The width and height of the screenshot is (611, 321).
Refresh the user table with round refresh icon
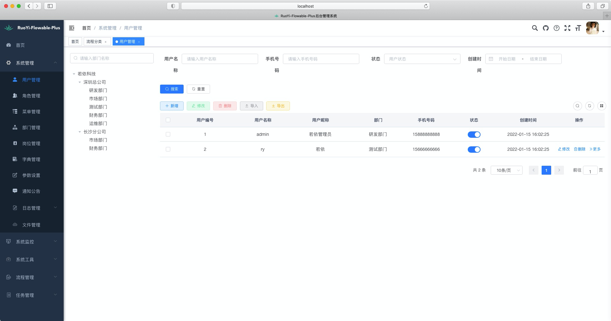pos(590,106)
